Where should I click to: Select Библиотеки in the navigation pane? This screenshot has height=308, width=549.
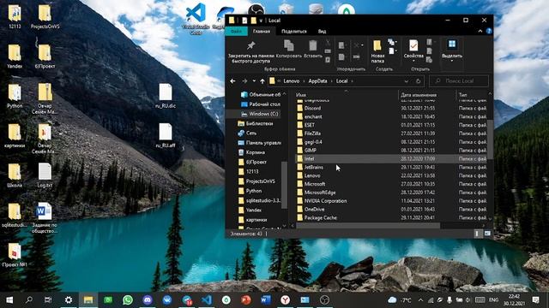tap(256, 123)
